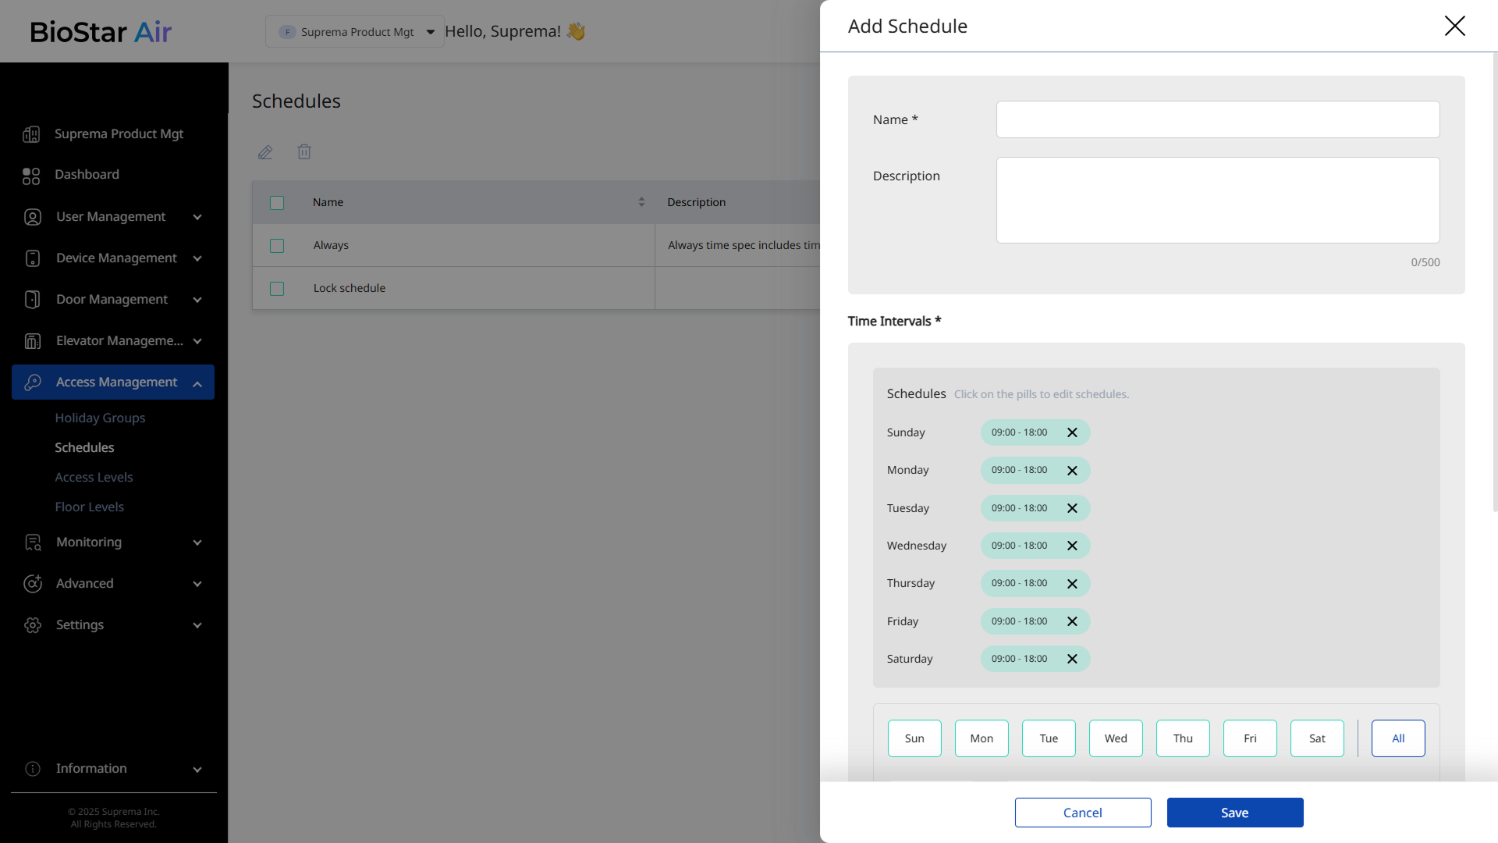
Task: Click the Settings gear sidebar icon
Action: [33, 625]
